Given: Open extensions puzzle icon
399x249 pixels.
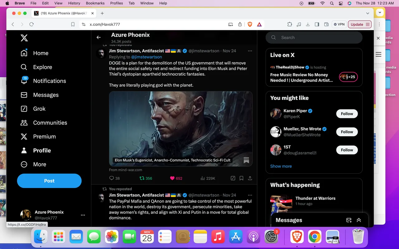Looking at the screenshot, I should pos(290,24).
